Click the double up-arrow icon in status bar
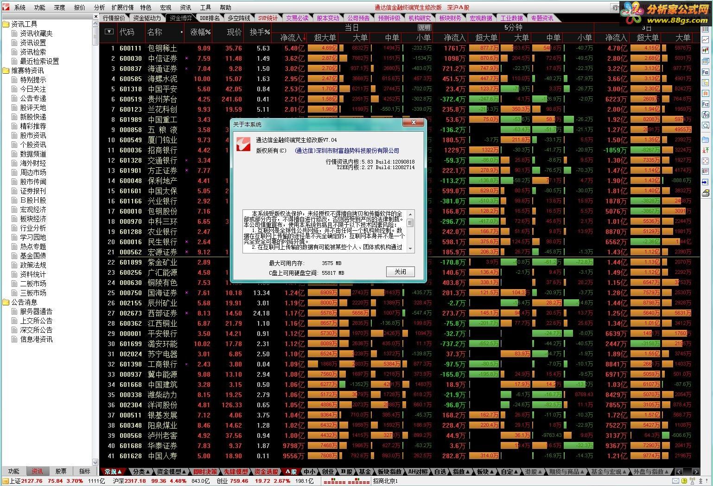This screenshot has height=486, width=713. click(x=701, y=481)
